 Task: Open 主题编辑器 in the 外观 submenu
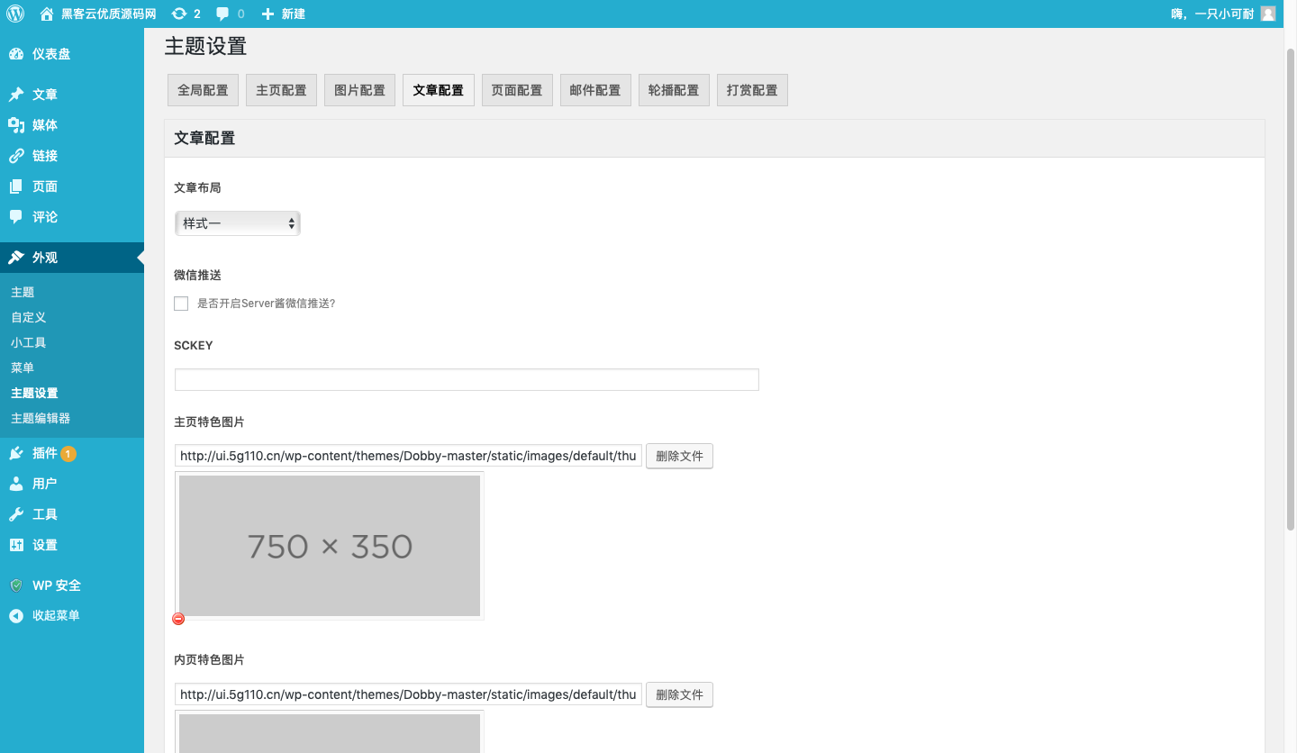tap(41, 418)
